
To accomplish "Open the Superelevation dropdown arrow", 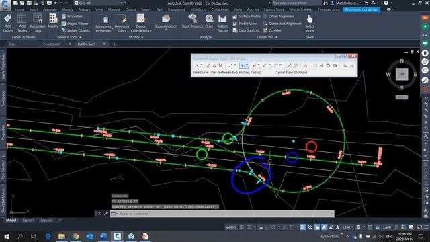I will pos(166,29).
